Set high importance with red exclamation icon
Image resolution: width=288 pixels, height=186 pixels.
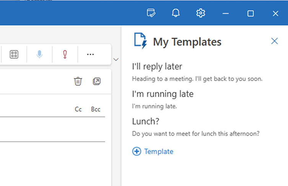(65, 55)
